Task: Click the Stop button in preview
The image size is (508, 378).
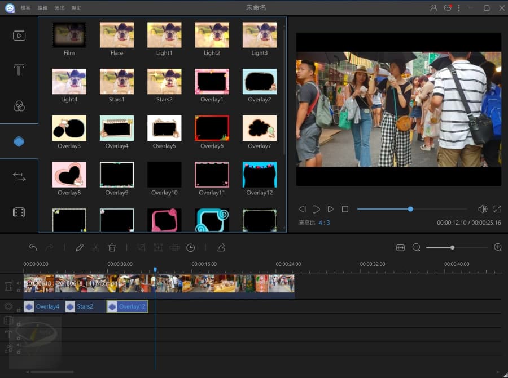Action: click(x=345, y=209)
